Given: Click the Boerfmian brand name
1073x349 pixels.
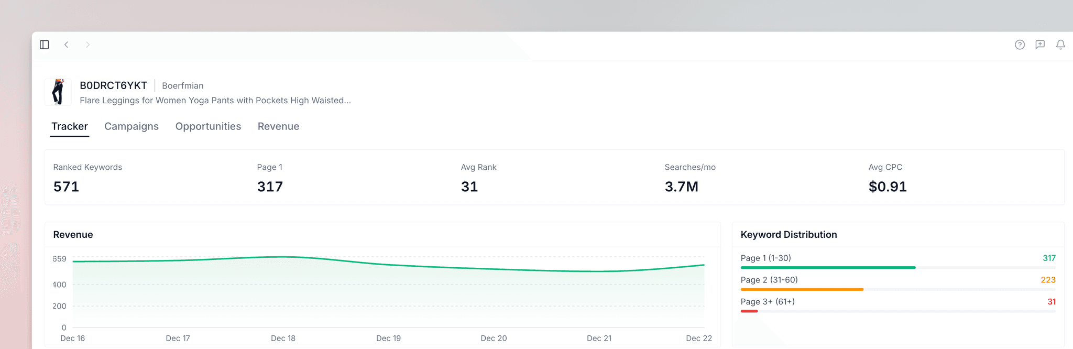Looking at the screenshot, I should pyautogui.click(x=182, y=85).
